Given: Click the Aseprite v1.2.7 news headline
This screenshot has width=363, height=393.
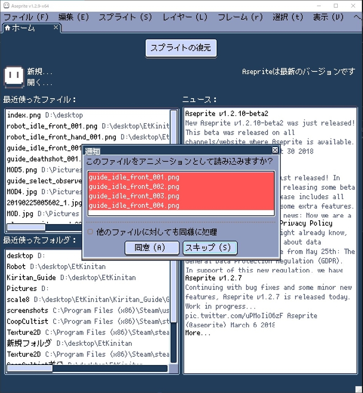Looking at the screenshot, I should tap(214, 278).
